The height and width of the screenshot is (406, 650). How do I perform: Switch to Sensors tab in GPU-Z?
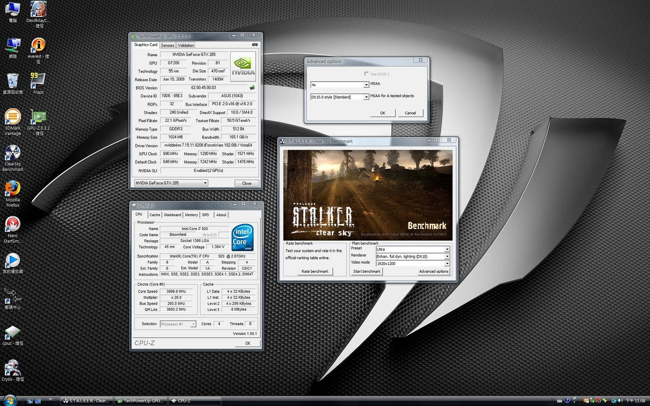coord(167,45)
